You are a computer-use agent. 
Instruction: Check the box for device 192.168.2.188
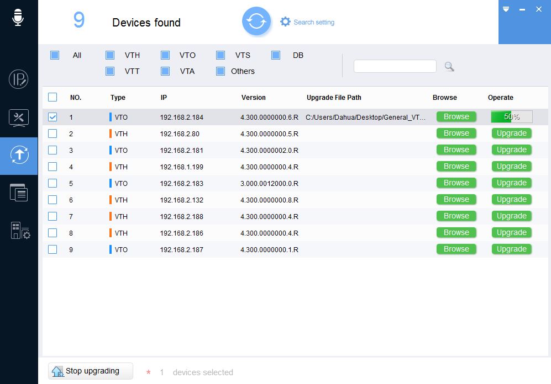pos(53,216)
